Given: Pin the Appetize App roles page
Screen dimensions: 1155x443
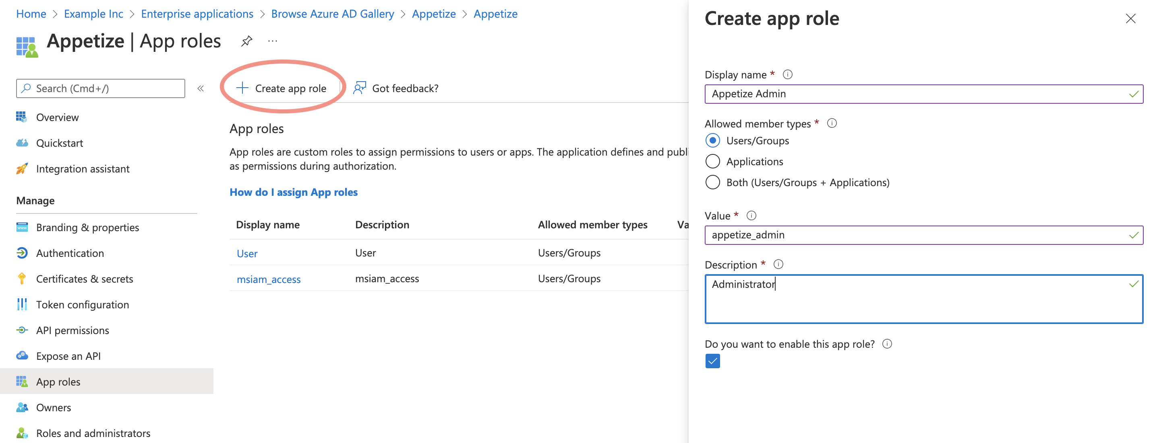Looking at the screenshot, I should (246, 41).
